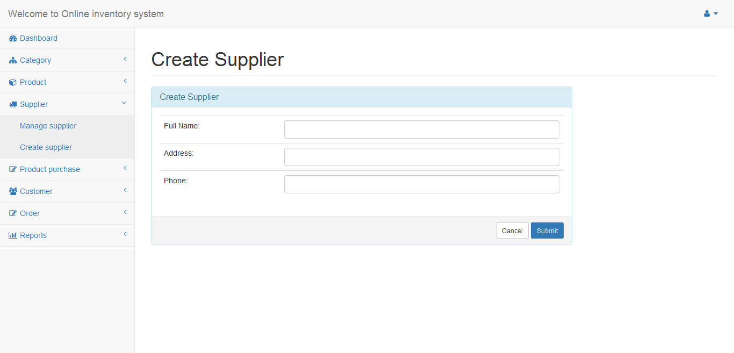
Task: Cancel the supplier form
Action: tap(512, 230)
